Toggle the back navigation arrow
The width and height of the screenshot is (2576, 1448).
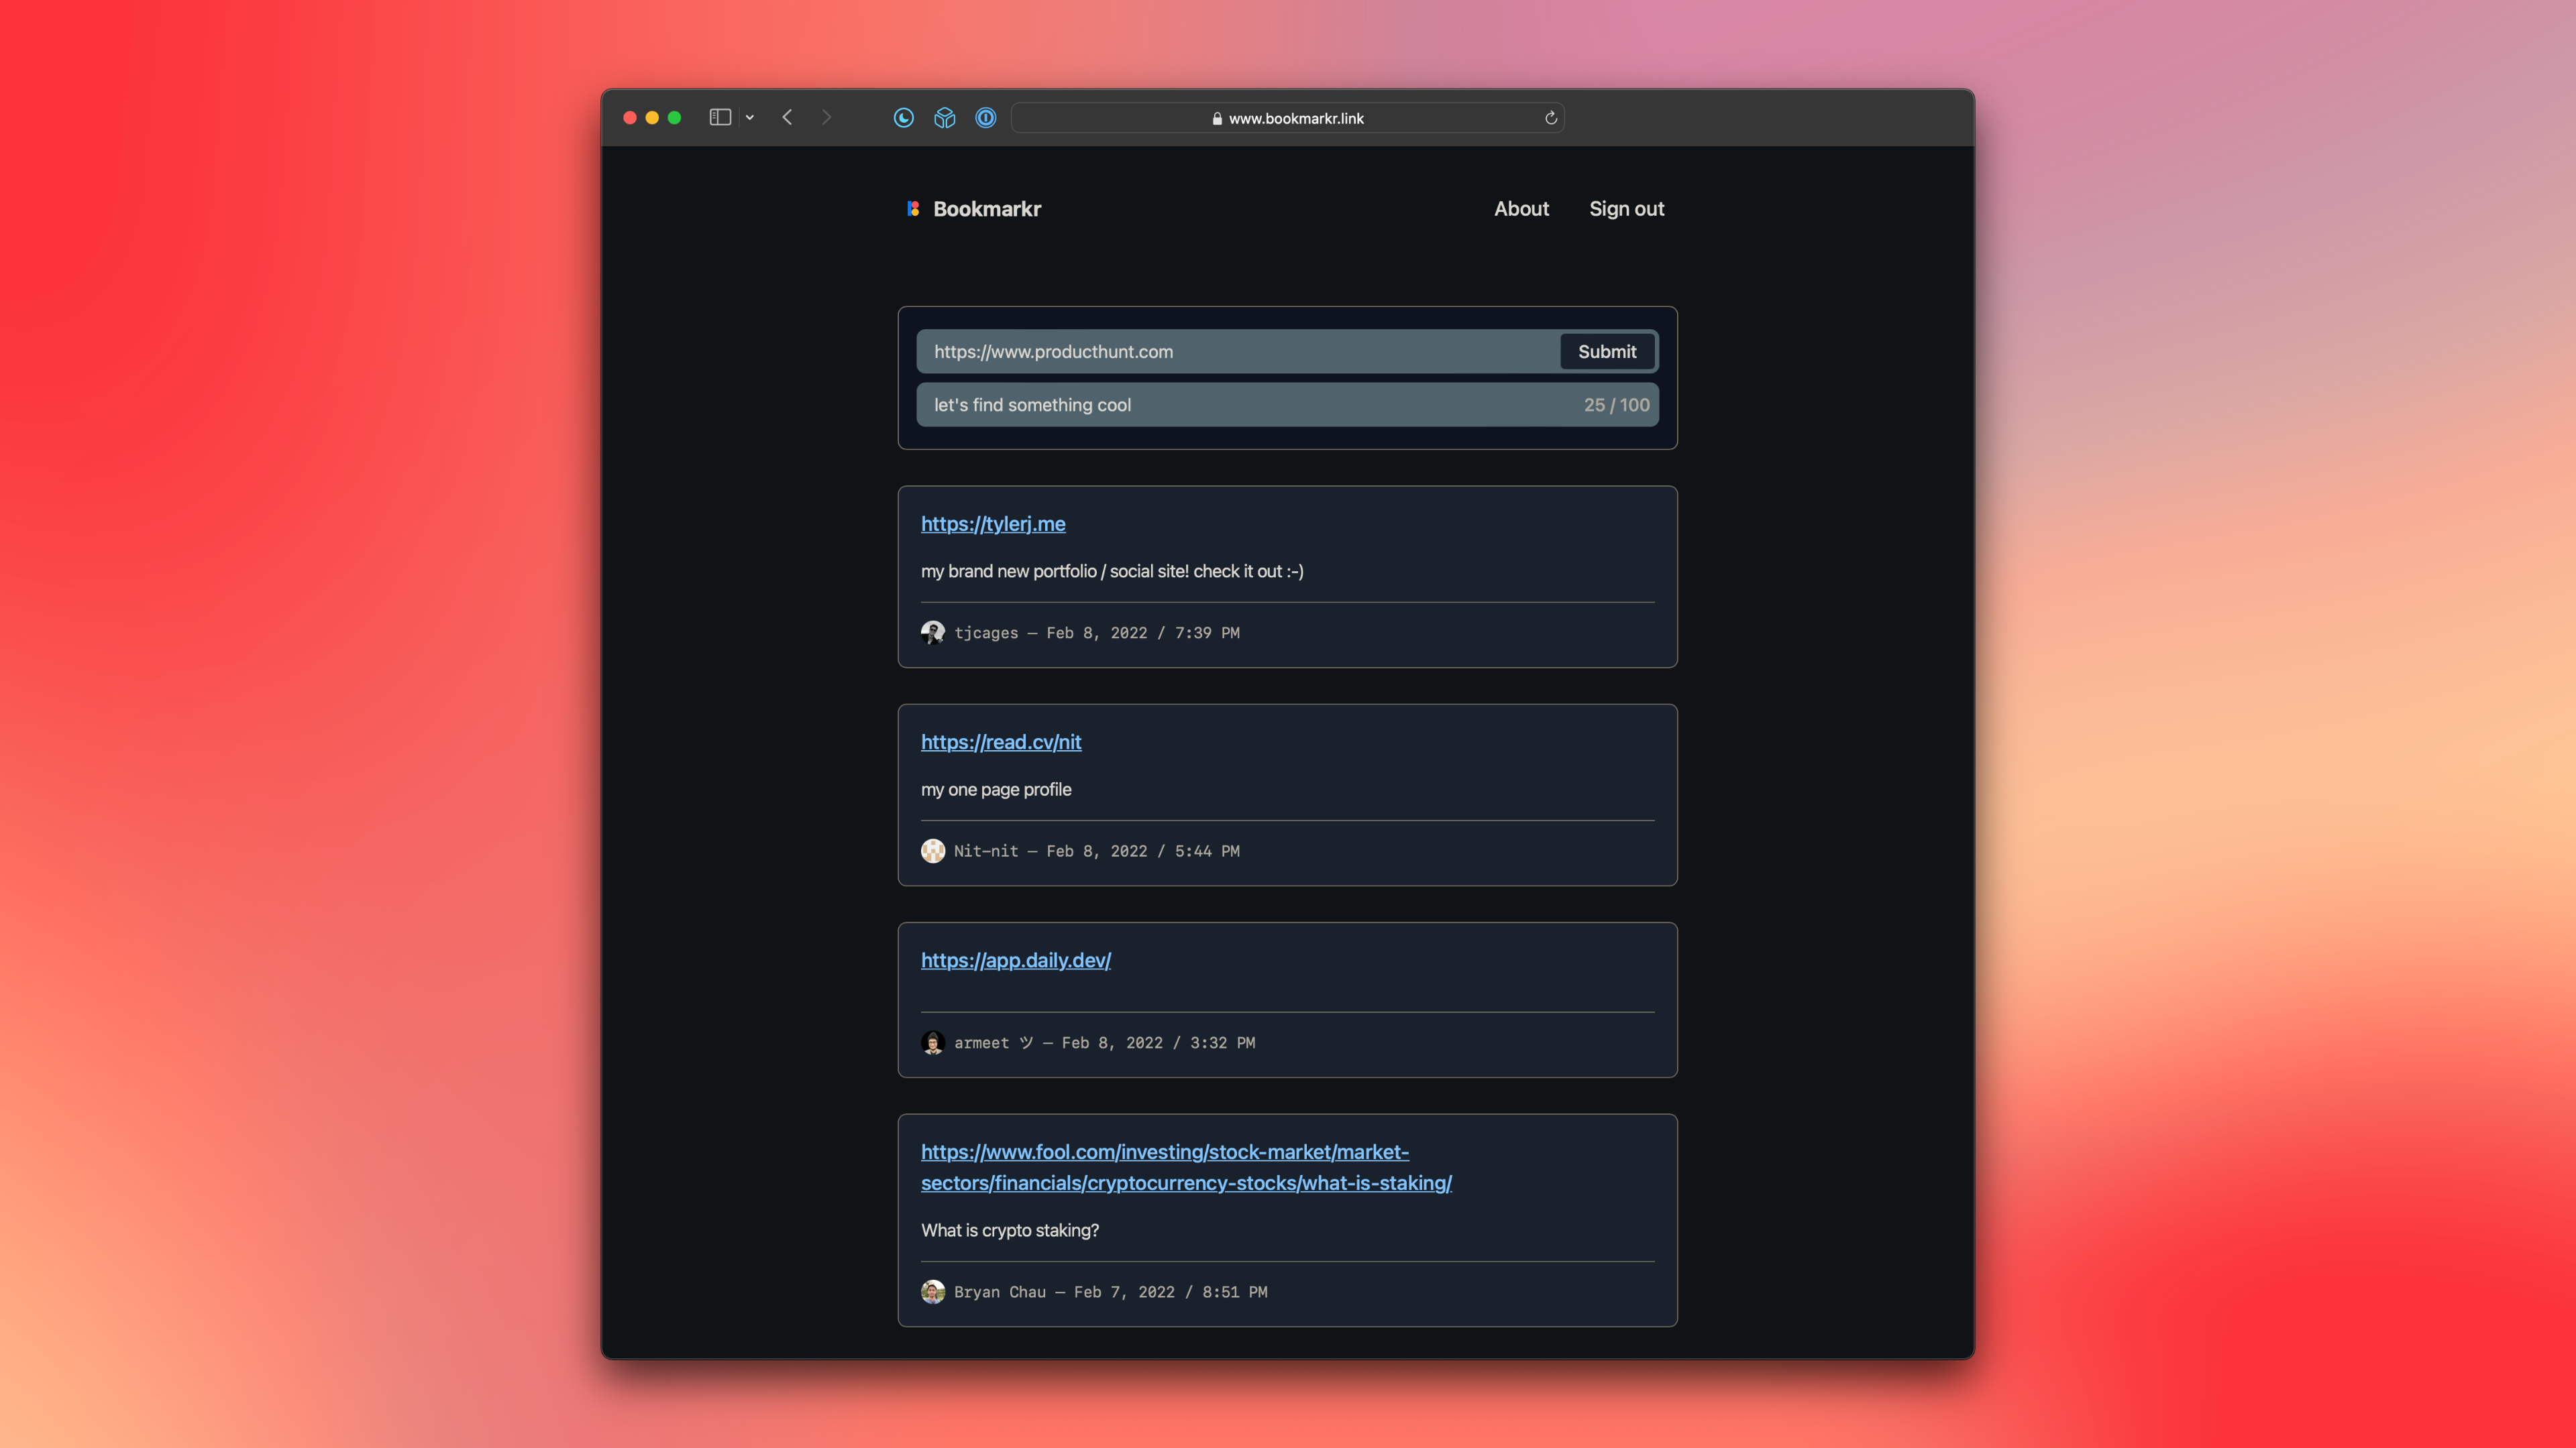click(787, 117)
